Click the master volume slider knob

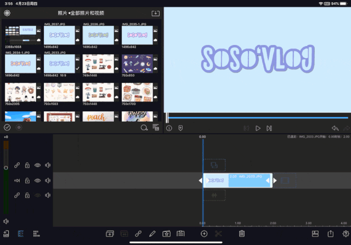[x=6, y=168]
